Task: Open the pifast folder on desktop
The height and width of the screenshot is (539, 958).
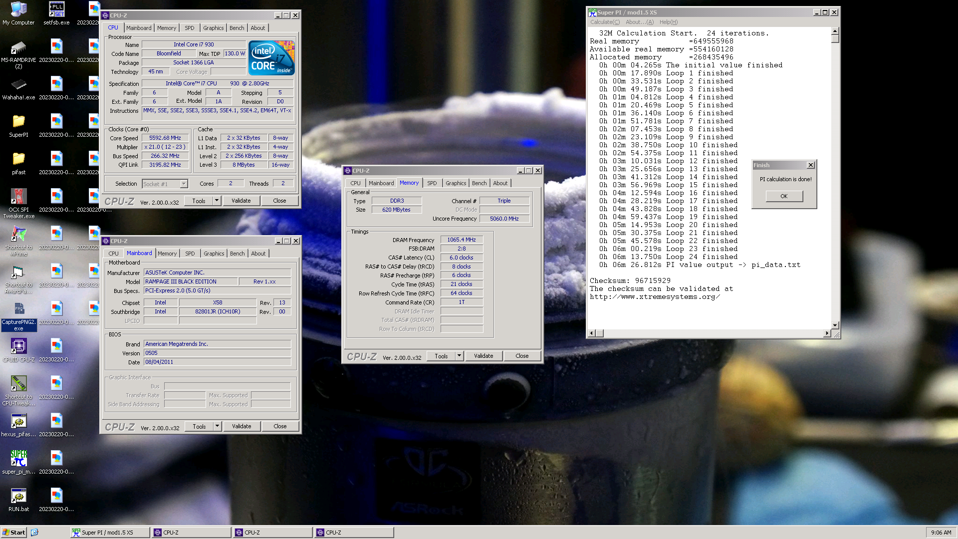Action: pos(18,163)
